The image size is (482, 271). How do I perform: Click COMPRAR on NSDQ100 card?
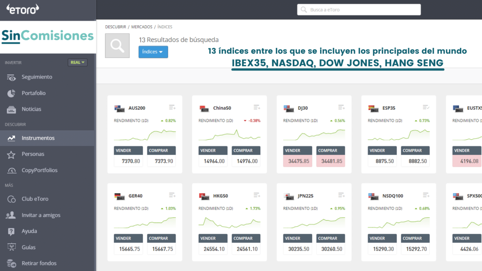point(415,239)
